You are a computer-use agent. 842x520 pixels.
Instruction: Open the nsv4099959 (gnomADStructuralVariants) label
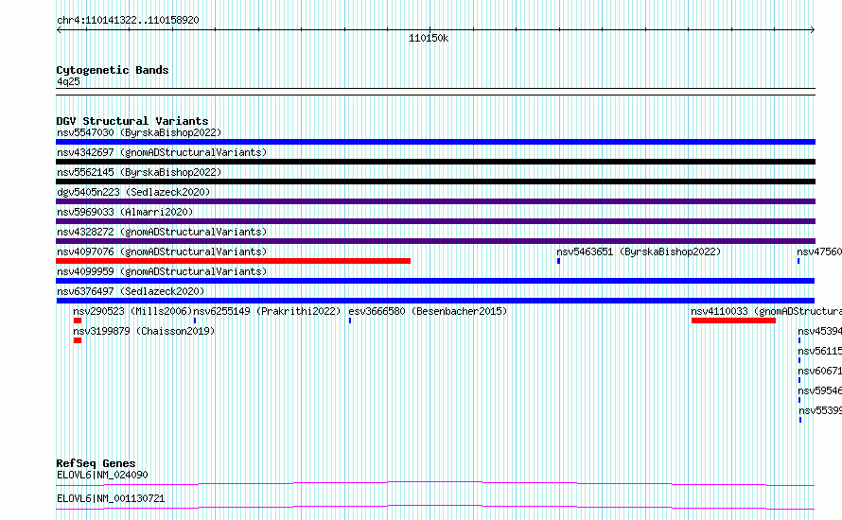[x=162, y=271]
